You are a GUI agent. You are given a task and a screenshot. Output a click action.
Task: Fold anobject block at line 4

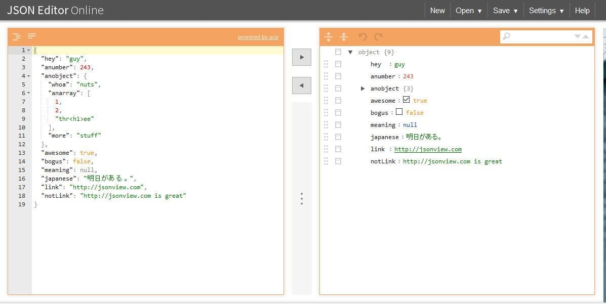[28, 76]
